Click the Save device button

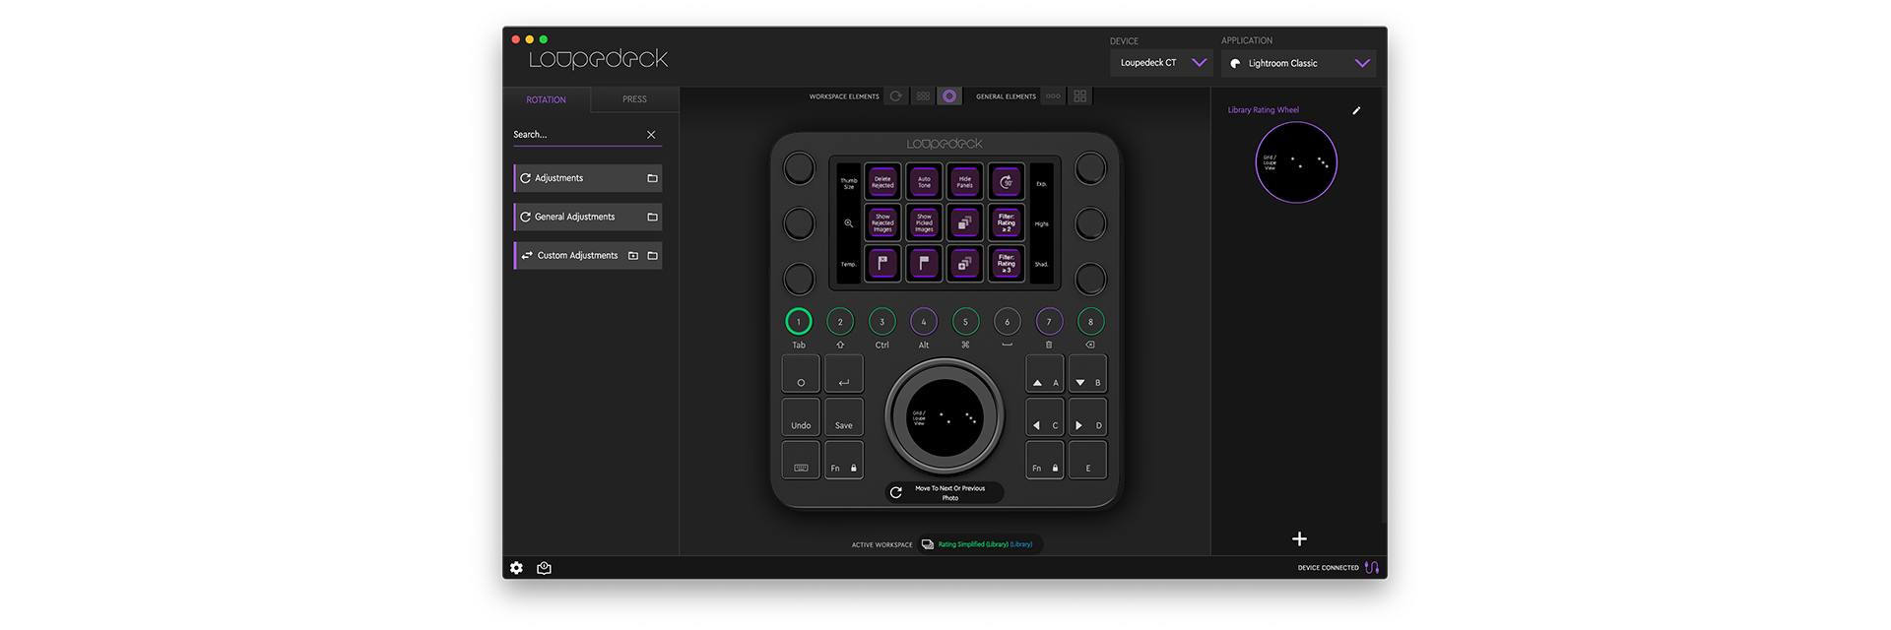click(x=844, y=416)
